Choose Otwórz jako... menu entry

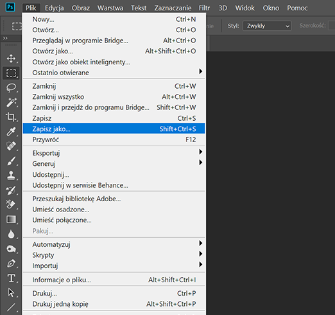point(114,51)
